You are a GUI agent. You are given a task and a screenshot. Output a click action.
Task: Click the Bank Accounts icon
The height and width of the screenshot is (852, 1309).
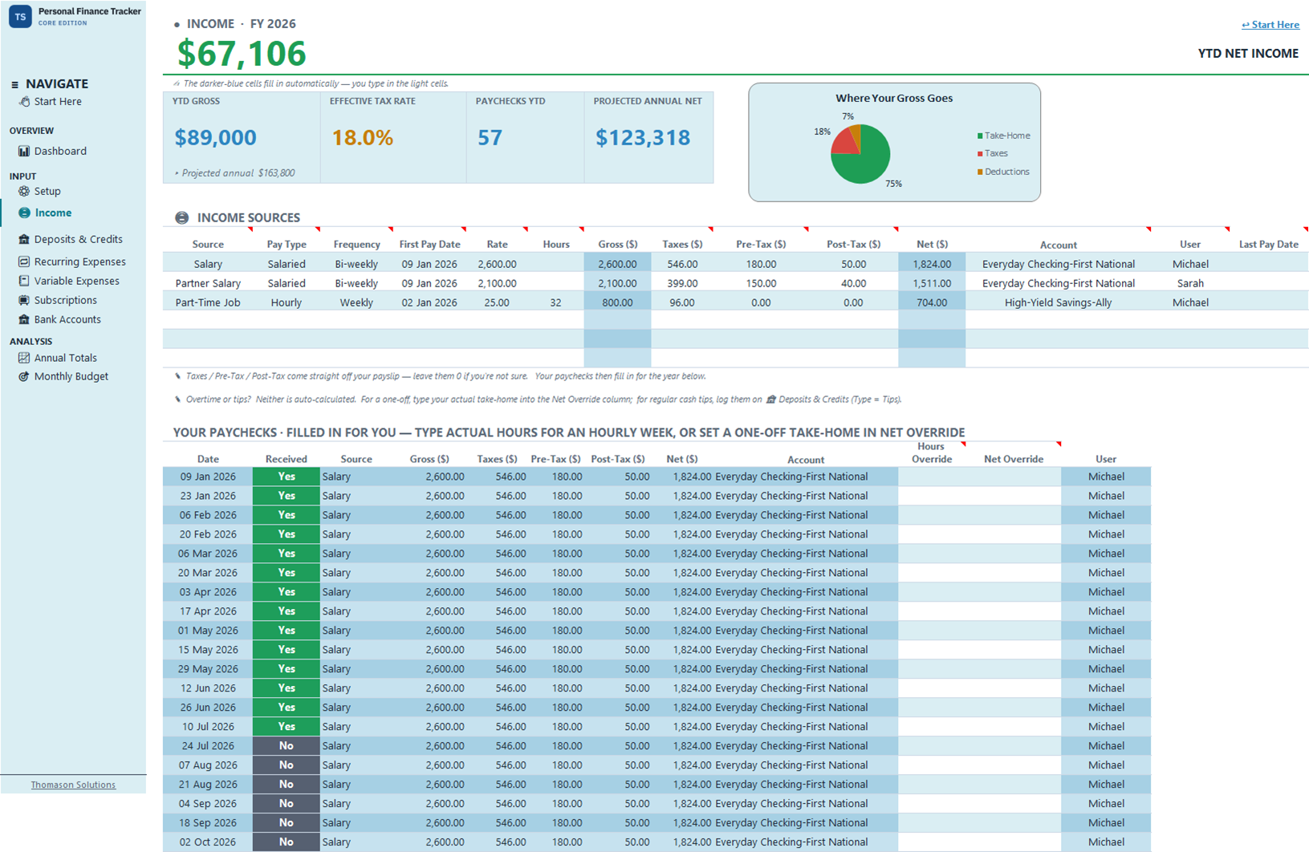tap(24, 319)
